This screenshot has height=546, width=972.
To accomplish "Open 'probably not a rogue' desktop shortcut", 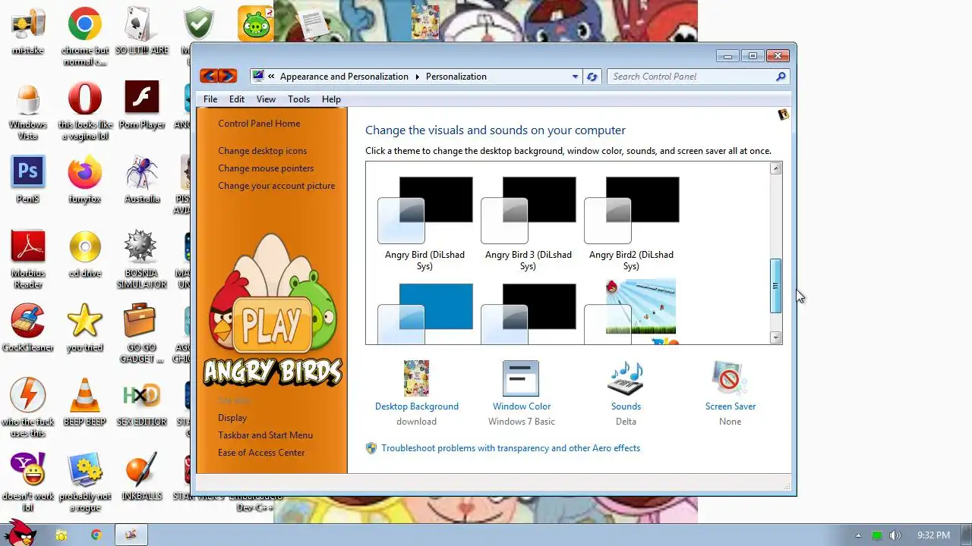I will (85, 482).
